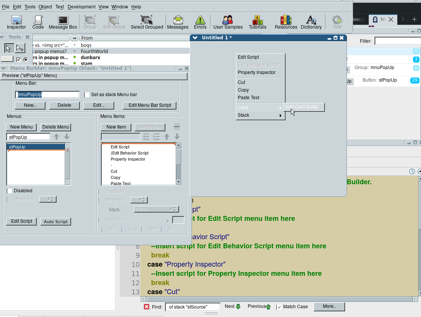Click the Find text input field

pyautogui.click(x=193, y=307)
